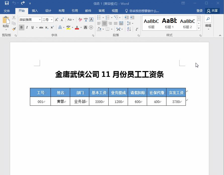Apply subscript formatting

coord(46,27)
